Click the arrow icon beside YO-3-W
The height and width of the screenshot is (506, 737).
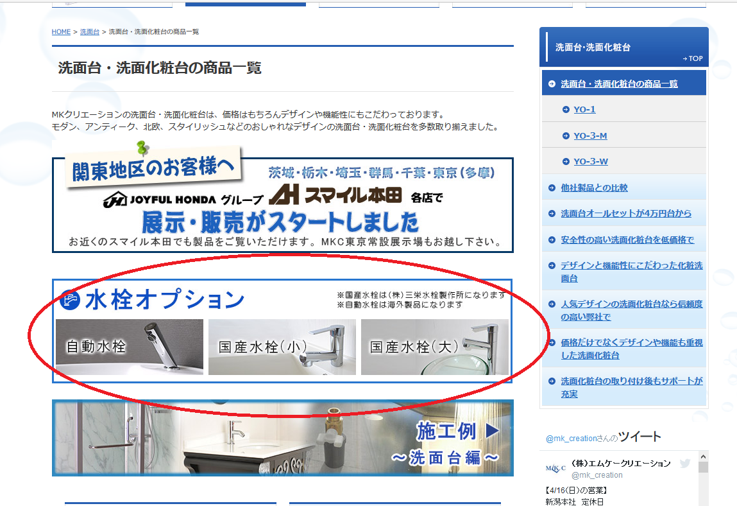566,161
